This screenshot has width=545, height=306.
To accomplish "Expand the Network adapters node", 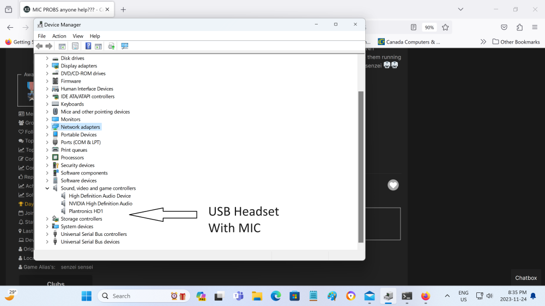I will pyautogui.click(x=47, y=127).
